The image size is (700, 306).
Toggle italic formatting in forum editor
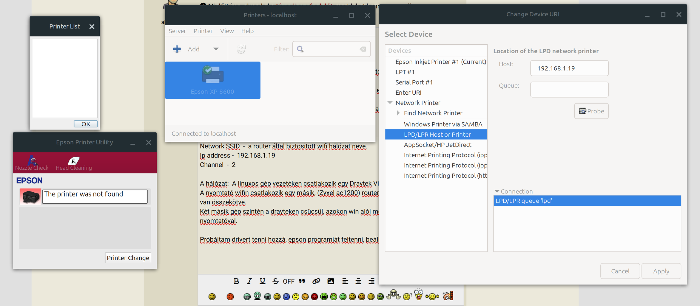coord(249,281)
